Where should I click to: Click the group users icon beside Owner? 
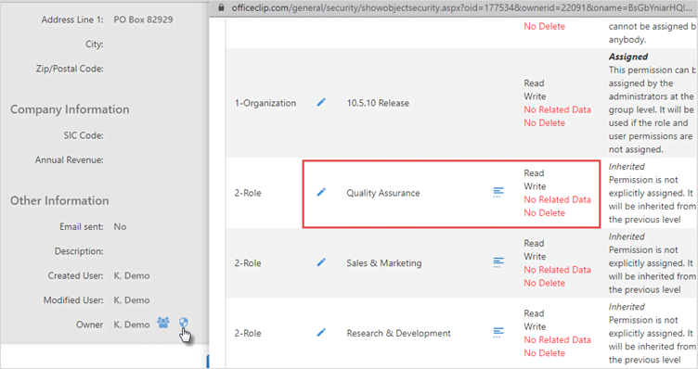click(163, 323)
